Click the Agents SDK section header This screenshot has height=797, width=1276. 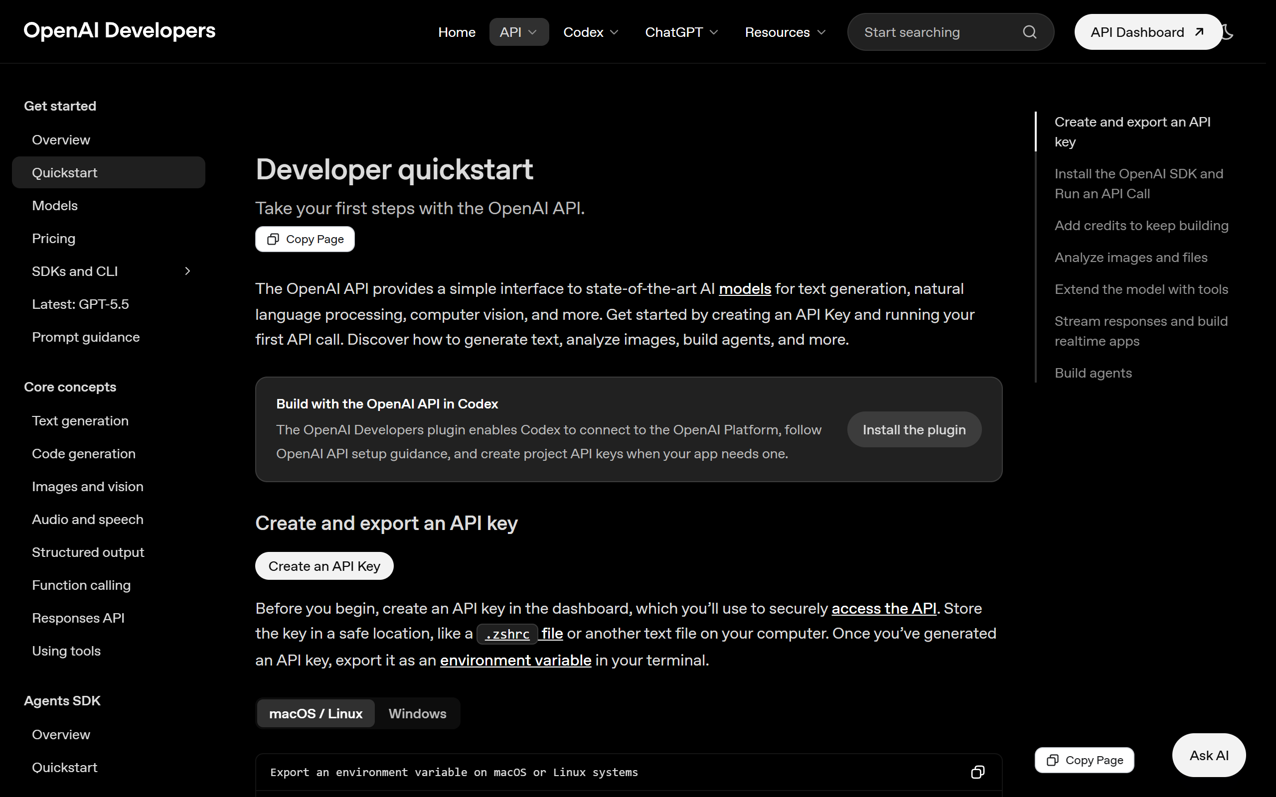pyautogui.click(x=62, y=700)
